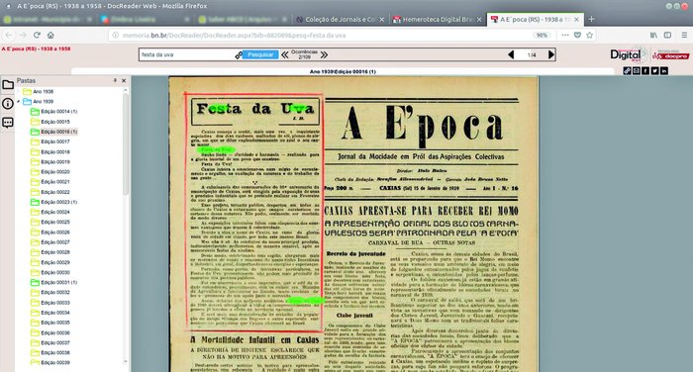The height and width of the screenshot is (372, 693).
Task: Share page by email icon
Action: [636, 70]
